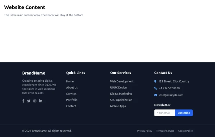
Task: Open the Terms of Service link
Action: click(165, 131)
